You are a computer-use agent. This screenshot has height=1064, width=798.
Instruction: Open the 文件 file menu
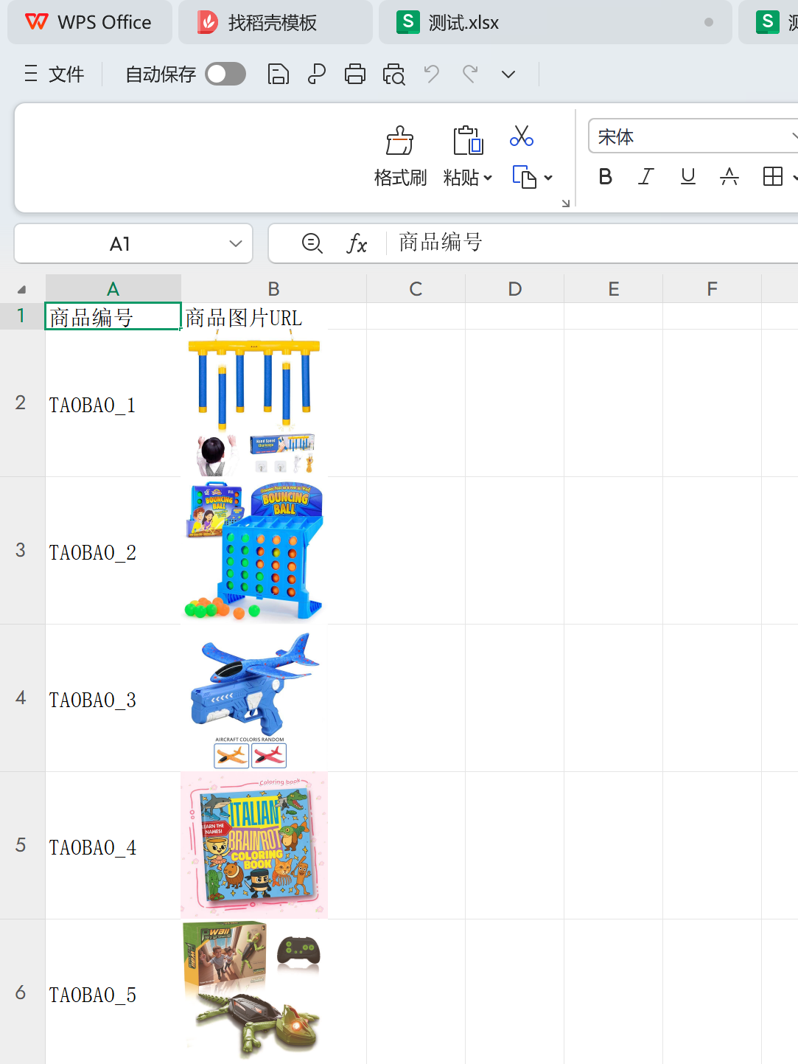coord(55,74)
